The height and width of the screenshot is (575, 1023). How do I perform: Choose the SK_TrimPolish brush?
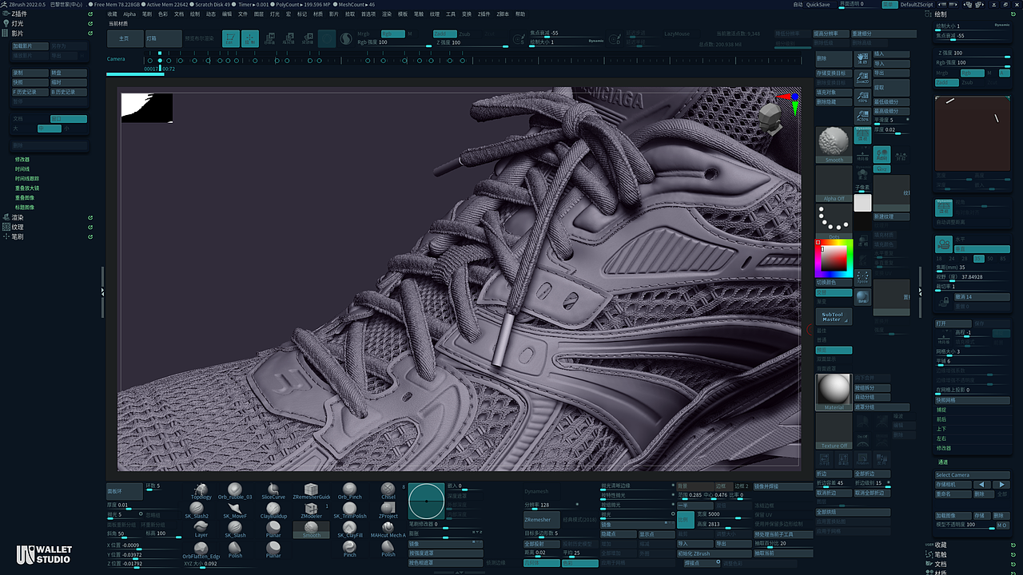[349, 510]
